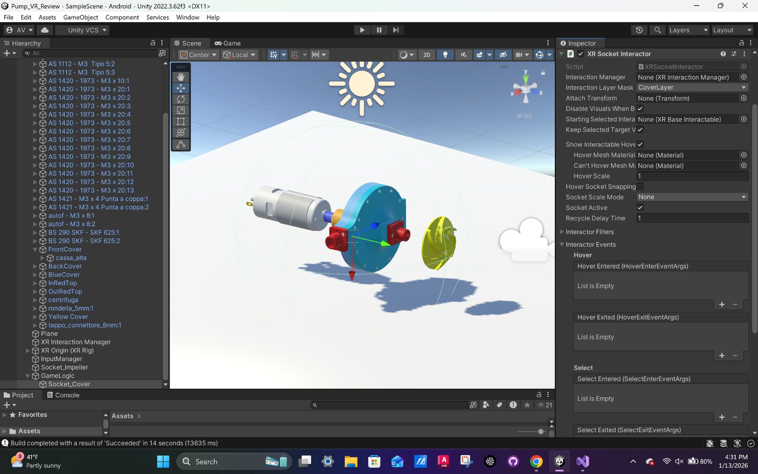Collapse Interactor Events section

[562, 245]
